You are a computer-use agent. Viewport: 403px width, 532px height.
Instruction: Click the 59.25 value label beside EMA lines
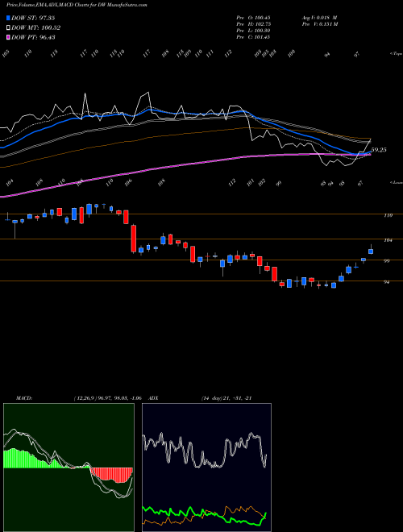379,150
